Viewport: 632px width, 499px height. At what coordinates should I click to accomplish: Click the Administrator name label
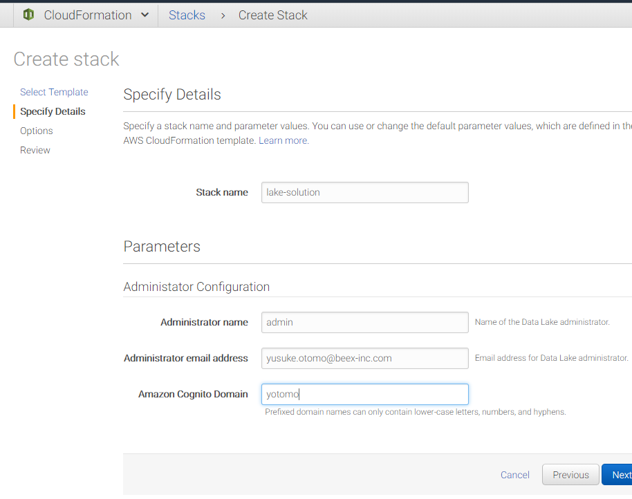(x=204, y=322)
